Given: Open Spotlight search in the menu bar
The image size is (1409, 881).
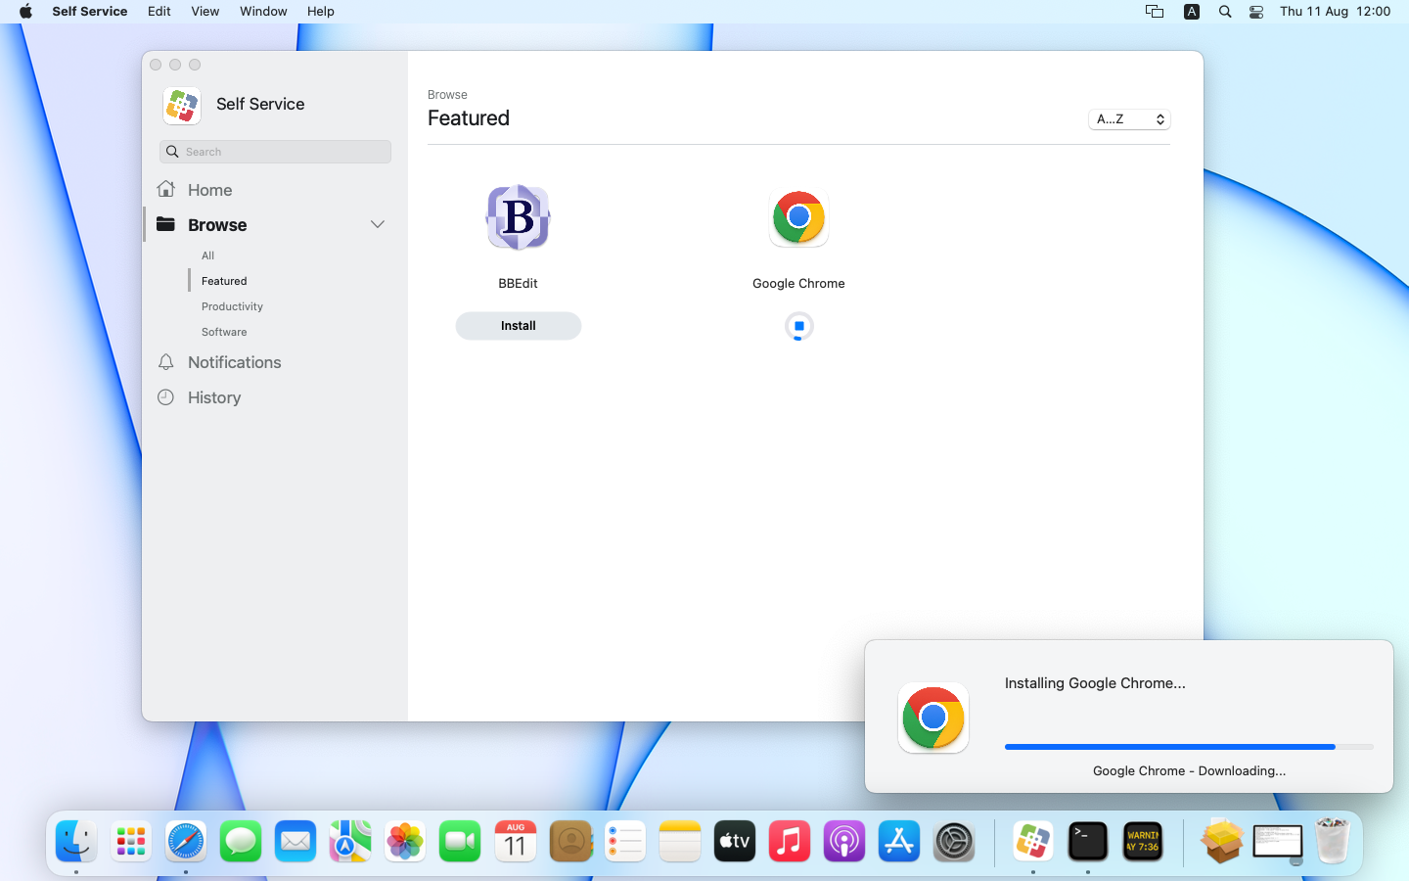Looking at the screenshot, I should 1225,12.
